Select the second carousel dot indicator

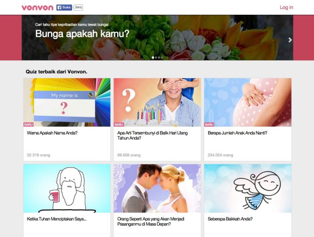[x=156, y=58]
